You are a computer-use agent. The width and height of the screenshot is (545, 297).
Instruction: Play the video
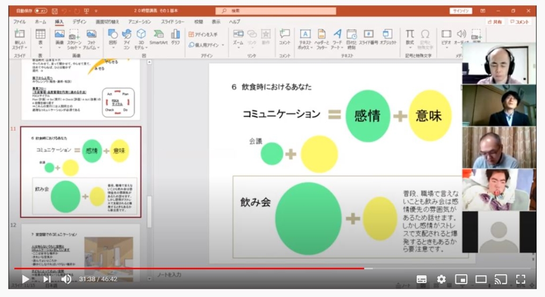pyautogui.click(x=25, y=279)
